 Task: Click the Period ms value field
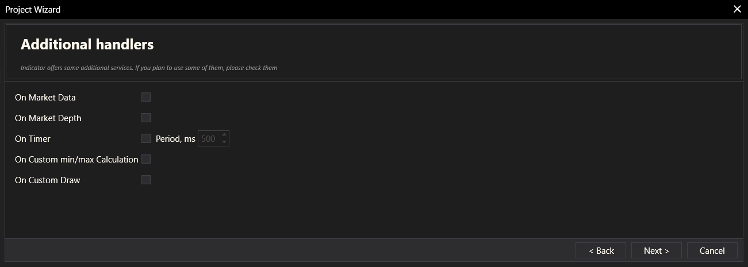(x=208, y=138)
